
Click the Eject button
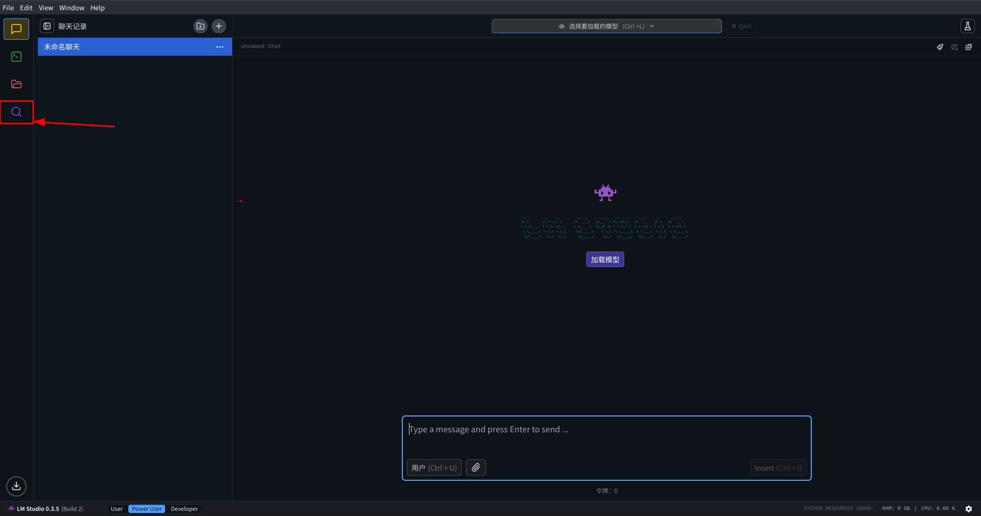(741, 26)
